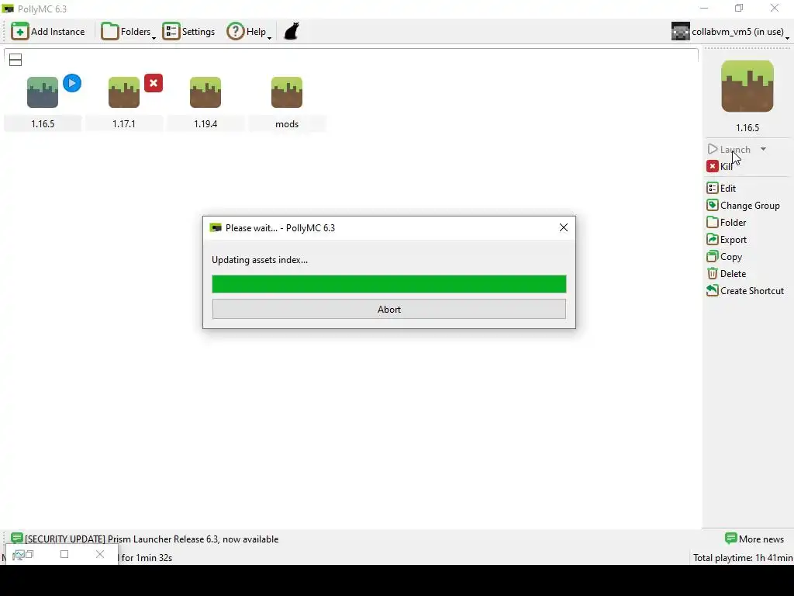Click the news icon beside SECURITY UPDATE
This screenshot has height=596, width=794.
click(17, 539)
